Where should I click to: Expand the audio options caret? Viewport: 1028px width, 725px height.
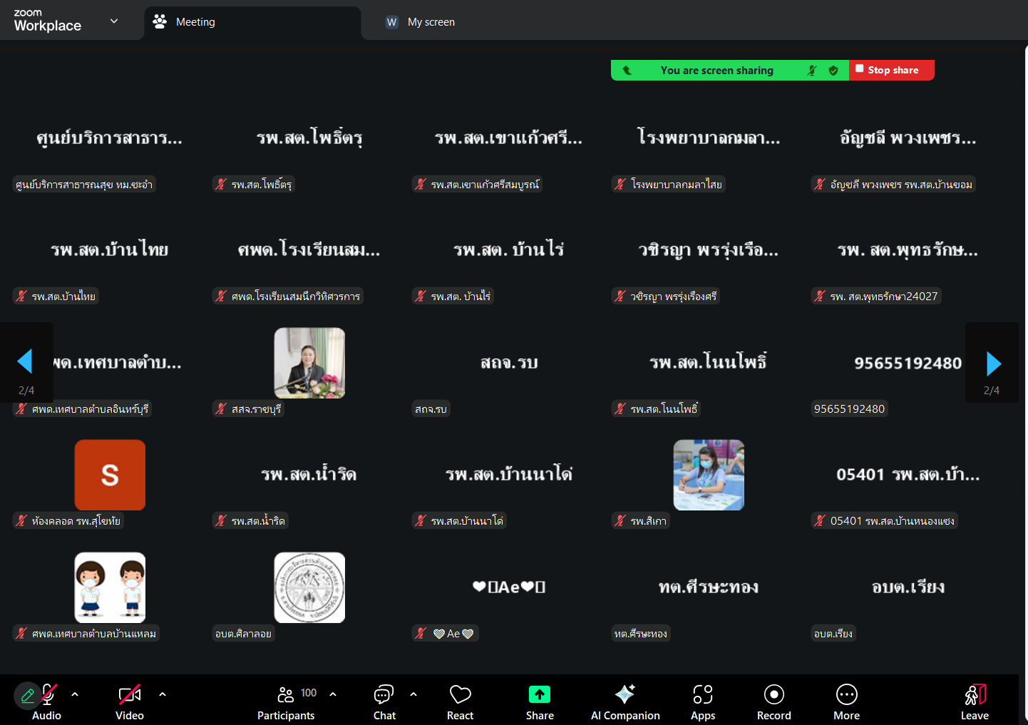click(x=75, y=694)
